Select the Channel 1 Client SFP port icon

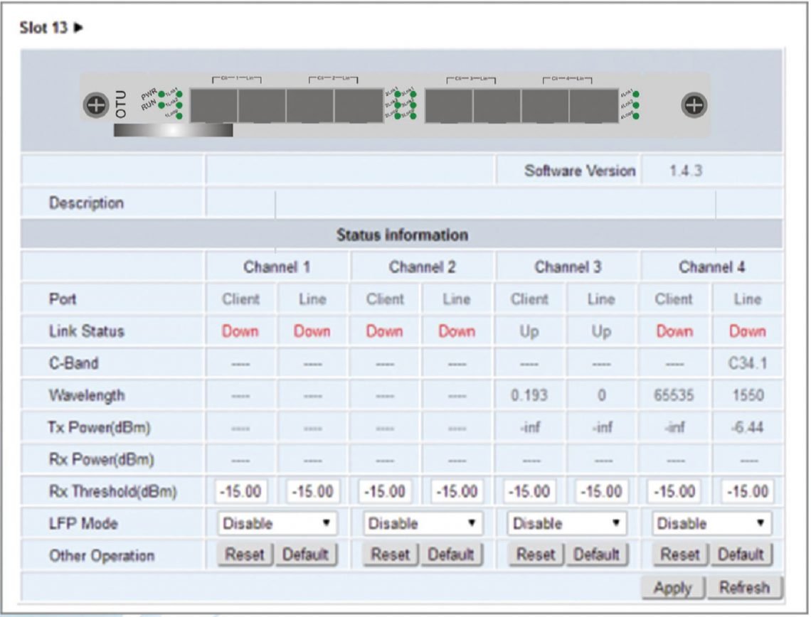pos(213,104)
